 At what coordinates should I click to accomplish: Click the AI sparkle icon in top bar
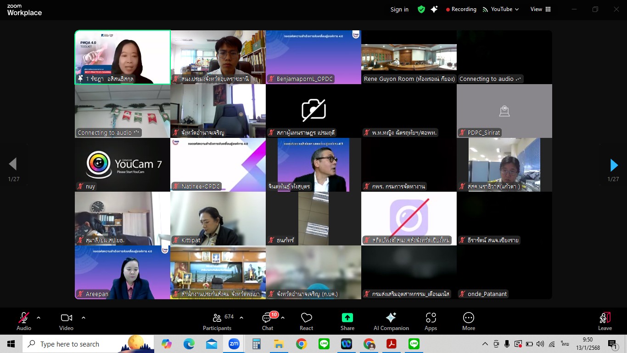pyautogui.click(x=434, y=9)
